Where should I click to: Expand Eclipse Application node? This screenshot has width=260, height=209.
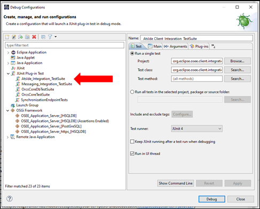(x=8, y=53)
